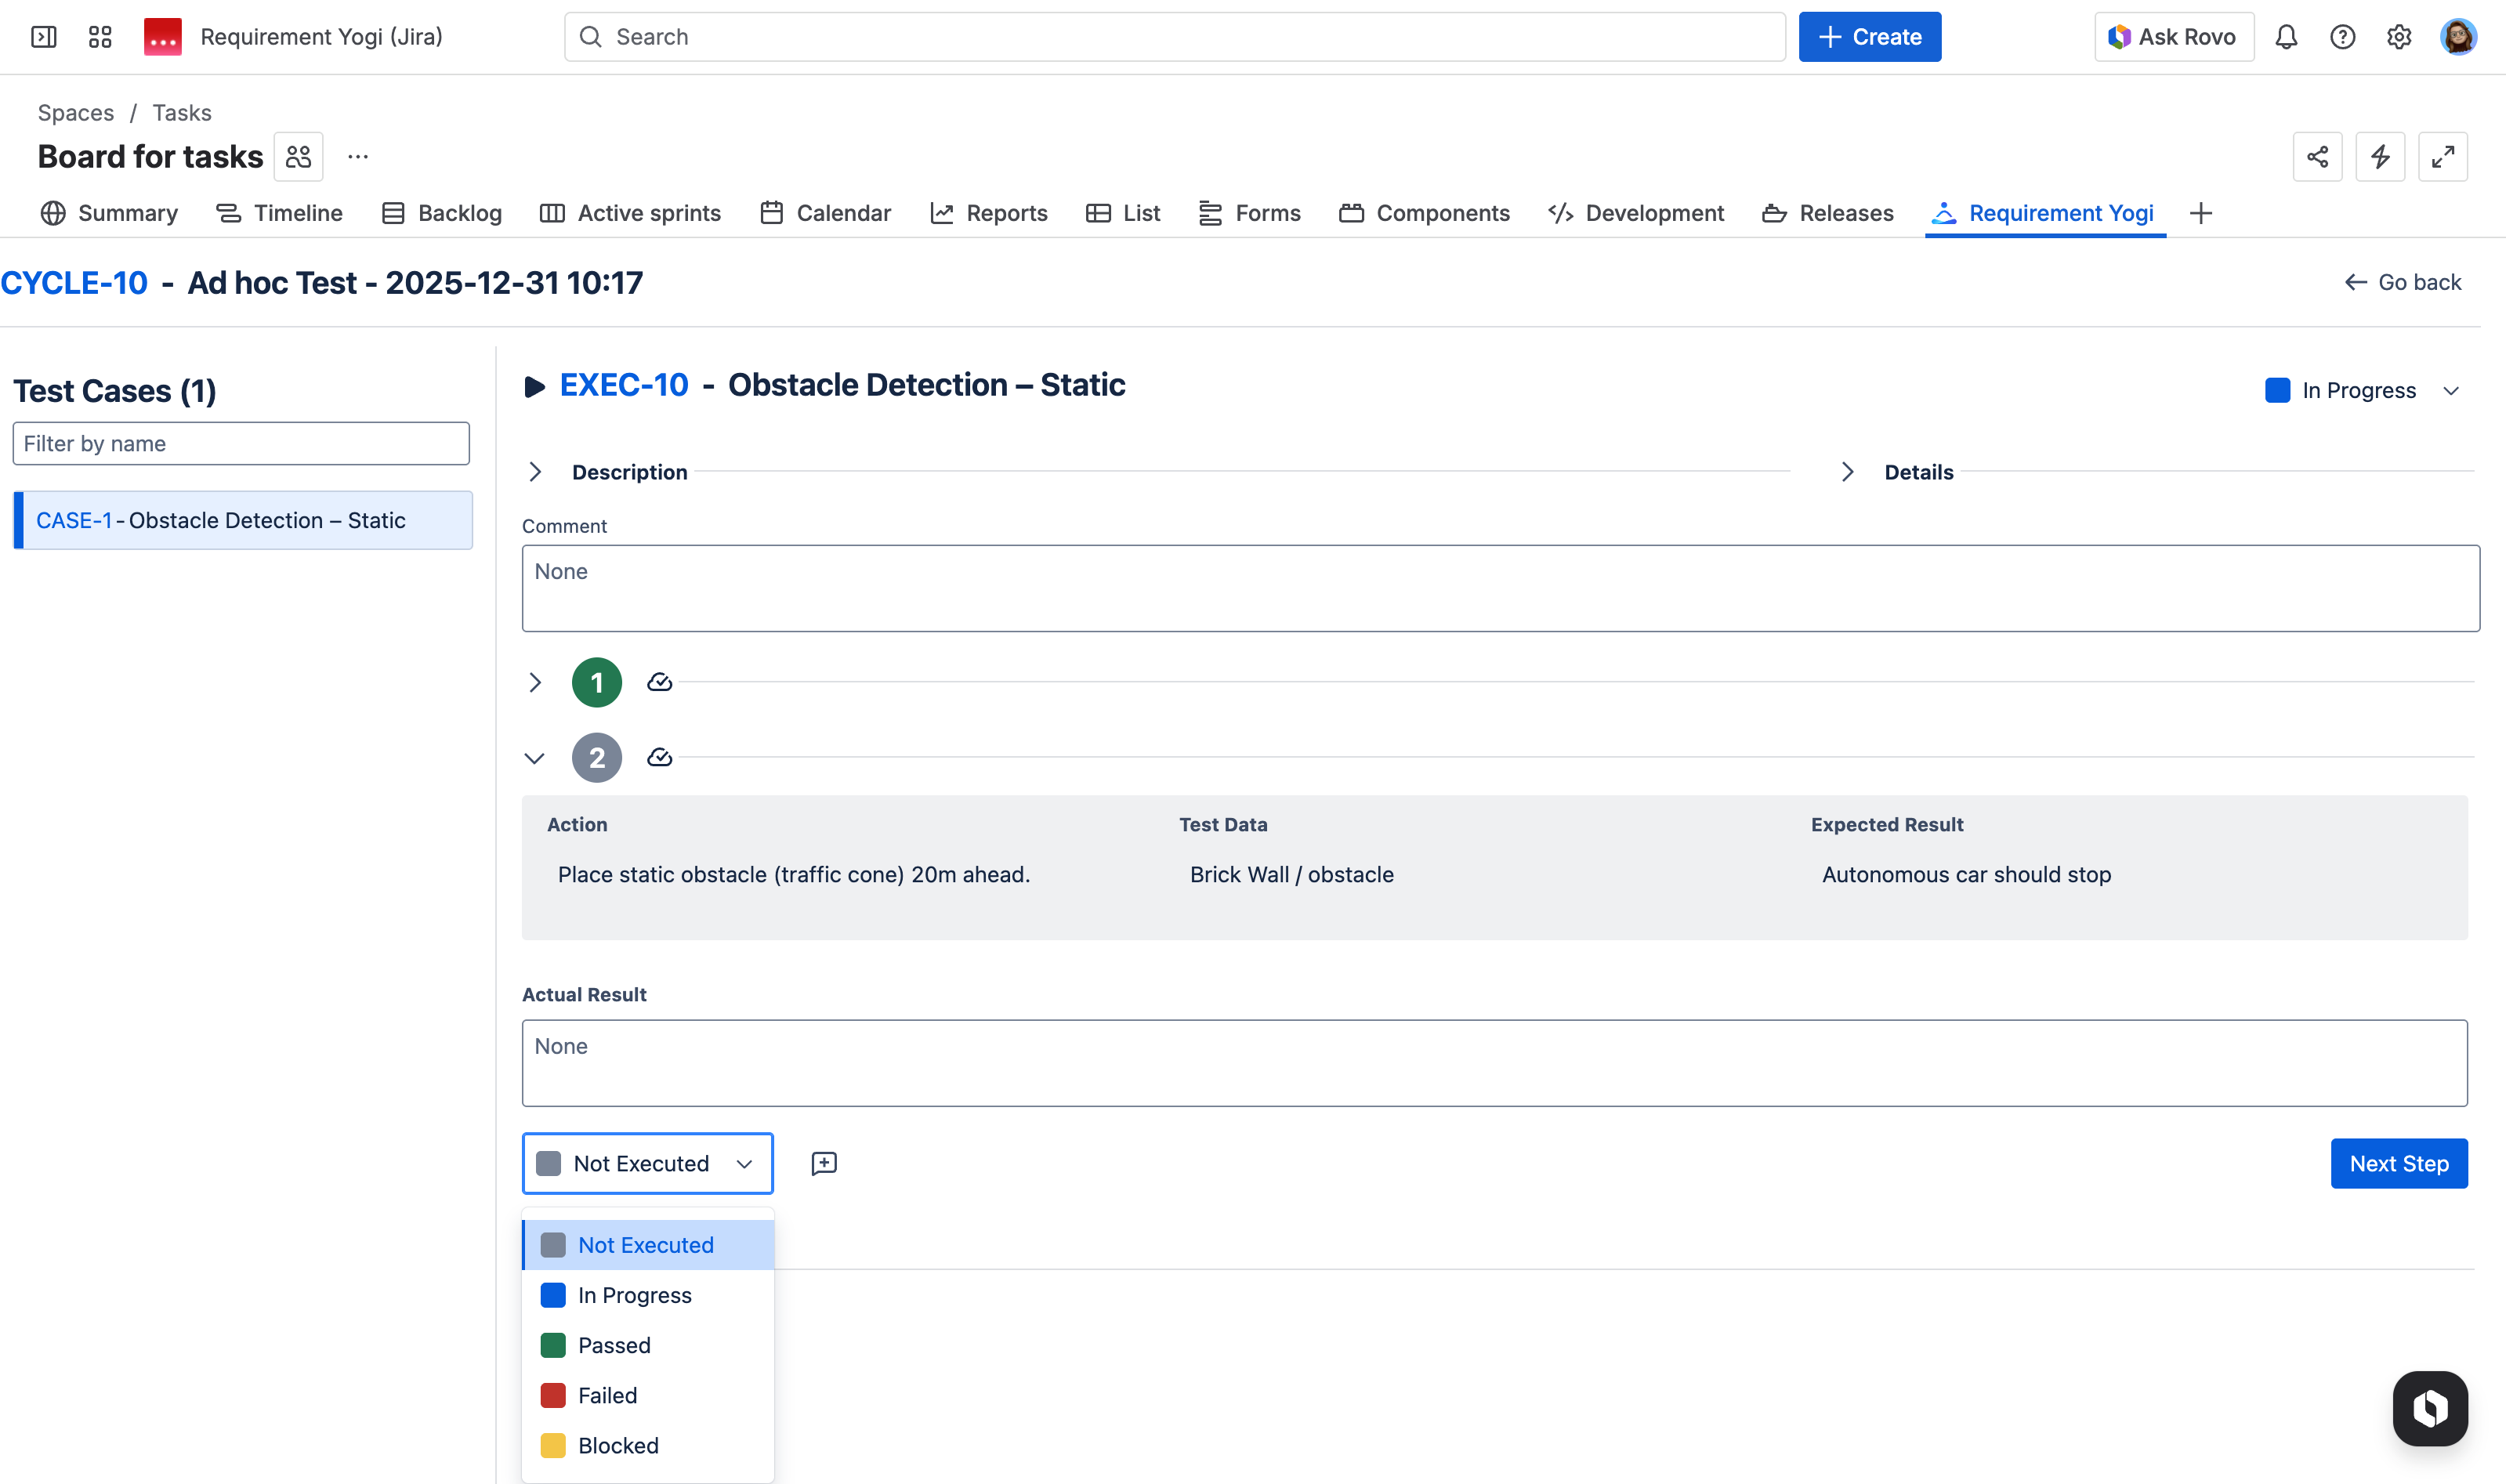Click the share icon near board title
Viewport: 2506px width, 1484px height.
pyautogui.click(x=2317, y=157)
